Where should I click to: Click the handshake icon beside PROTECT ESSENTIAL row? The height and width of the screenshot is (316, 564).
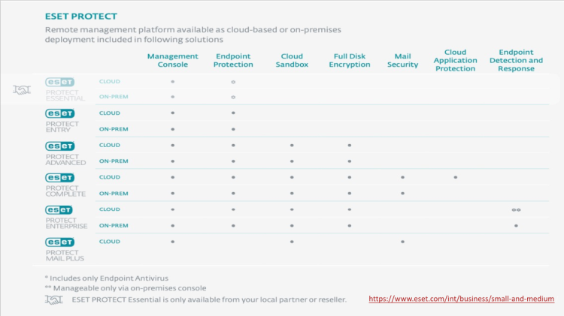[23, 90]
